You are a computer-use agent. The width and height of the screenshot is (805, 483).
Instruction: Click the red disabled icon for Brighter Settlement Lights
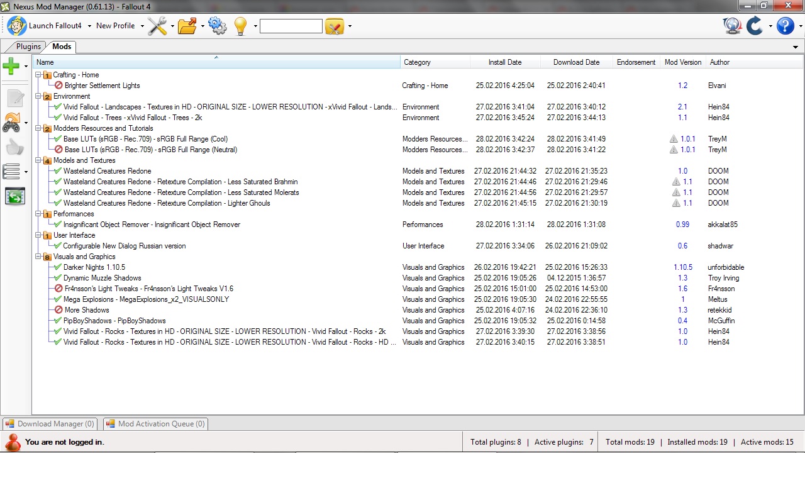pyautogui.click(x=58, y=86)
